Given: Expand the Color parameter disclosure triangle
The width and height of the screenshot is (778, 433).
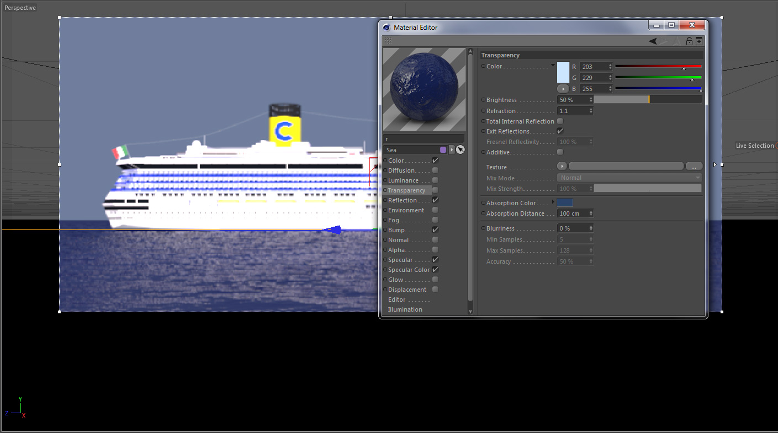Looking at the screenshot, I should 553,65.
